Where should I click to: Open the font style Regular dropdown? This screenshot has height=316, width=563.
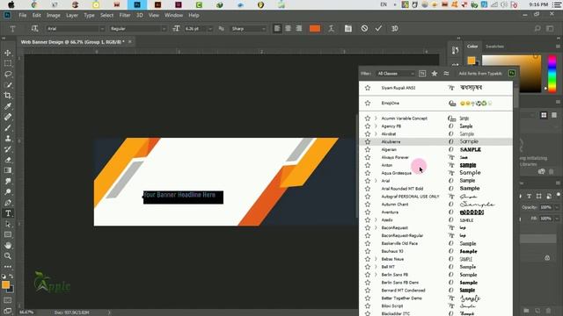165,29
